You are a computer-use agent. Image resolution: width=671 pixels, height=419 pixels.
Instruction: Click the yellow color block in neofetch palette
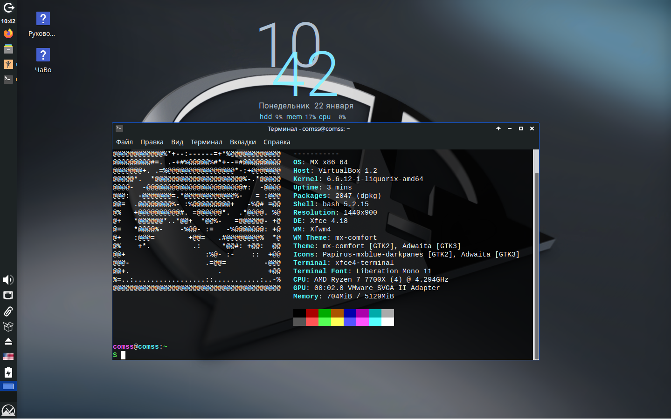[x=337, y=322]
